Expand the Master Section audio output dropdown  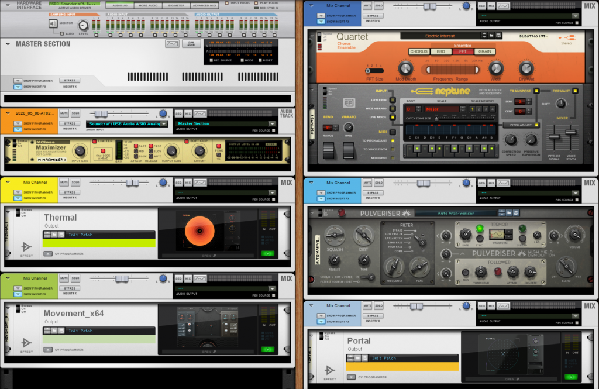pos(272,123)
